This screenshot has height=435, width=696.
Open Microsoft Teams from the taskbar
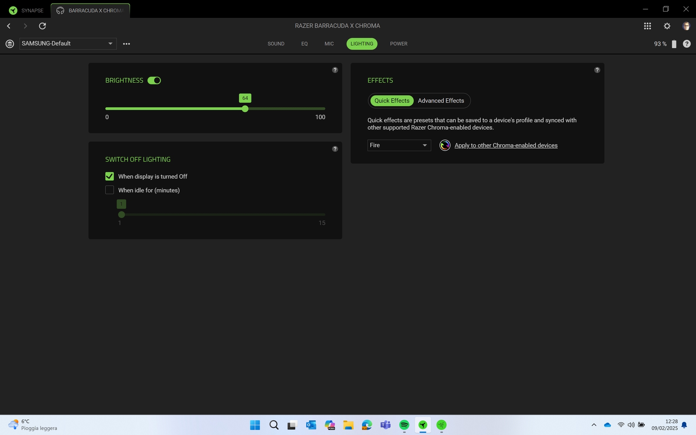pyautogui.click(x=385, y=425)
